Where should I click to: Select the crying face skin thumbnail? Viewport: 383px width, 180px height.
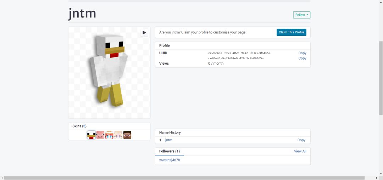coord(109,135)
